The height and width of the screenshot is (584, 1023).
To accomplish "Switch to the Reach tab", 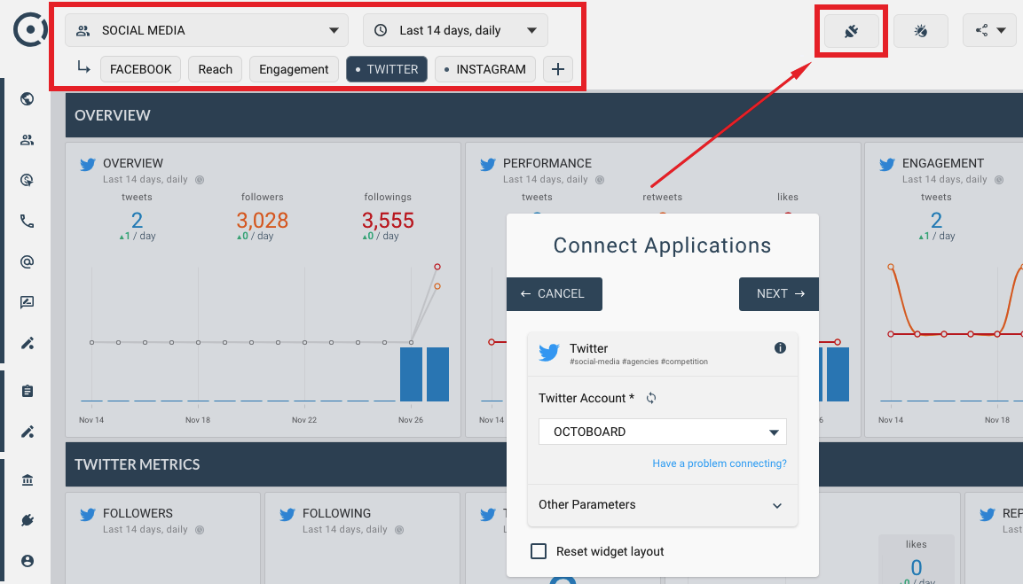I will coord(216,69).
